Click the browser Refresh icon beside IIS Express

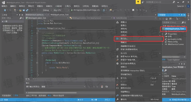[104, 10]
